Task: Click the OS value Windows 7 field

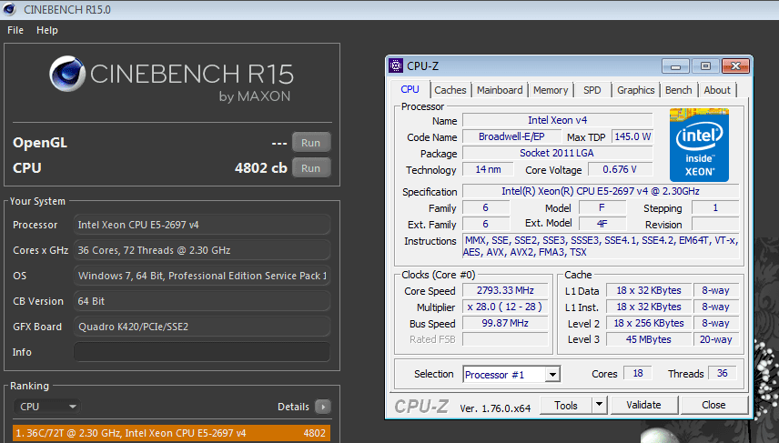Action: pyautogui.click(x=202, y=276)
